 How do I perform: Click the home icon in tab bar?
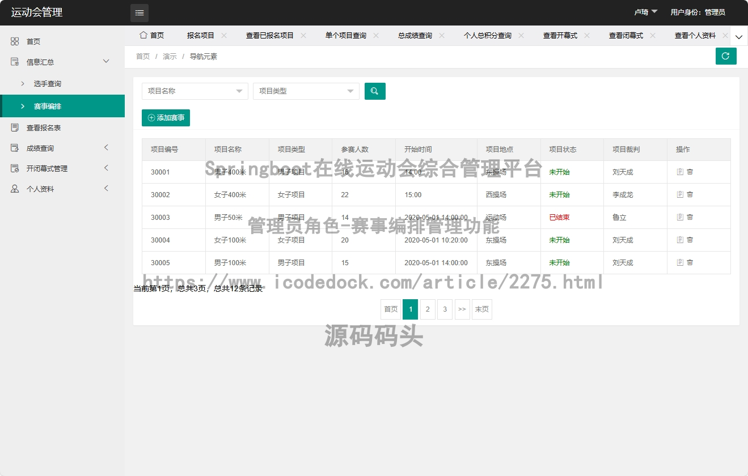click(143, 35)
